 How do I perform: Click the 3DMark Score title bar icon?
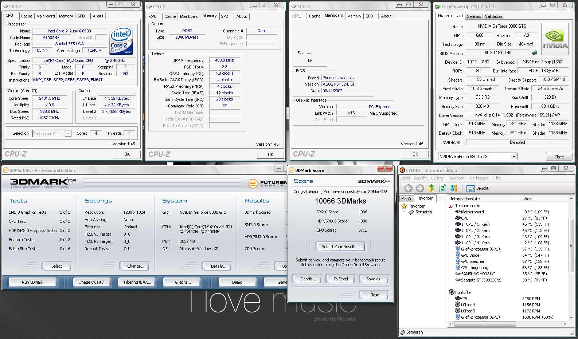coord(291,170)
